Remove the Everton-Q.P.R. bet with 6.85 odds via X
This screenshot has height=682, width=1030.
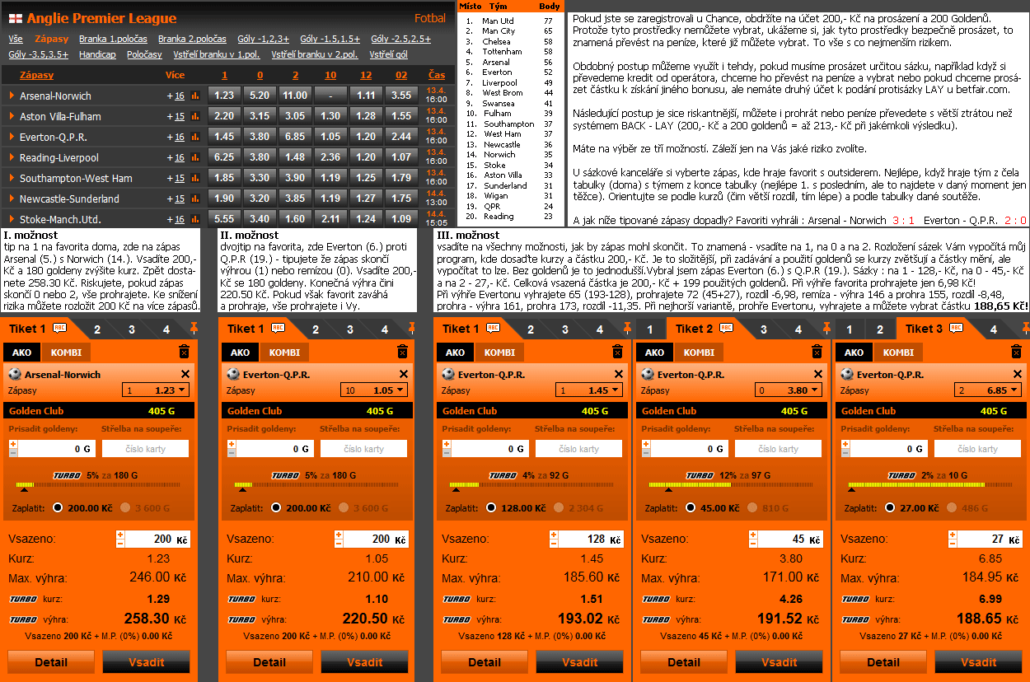coord(1018,374)
